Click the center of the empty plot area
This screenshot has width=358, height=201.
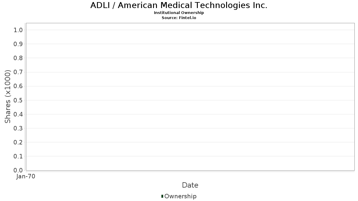point(190,97)
